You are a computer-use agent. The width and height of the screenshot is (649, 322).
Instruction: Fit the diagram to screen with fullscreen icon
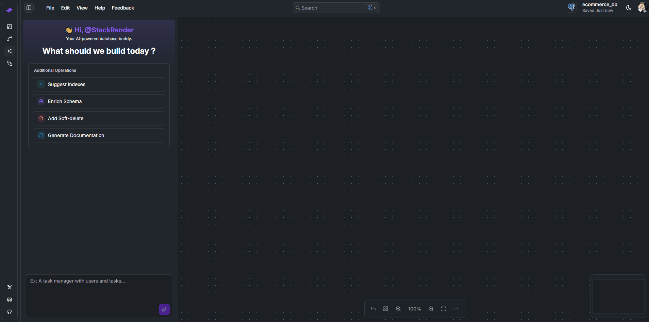pyautogui.click(x=443, y=309)
